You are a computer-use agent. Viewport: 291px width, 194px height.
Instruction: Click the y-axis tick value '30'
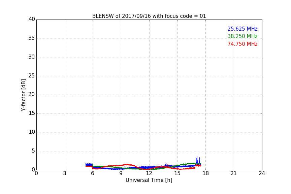point(32,57)
